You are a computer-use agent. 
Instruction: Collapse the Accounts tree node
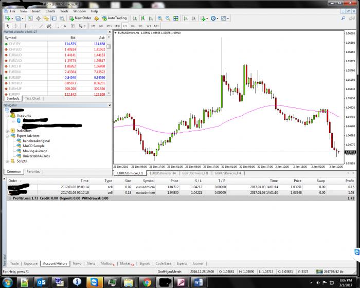pyautogui.click(x=7, y=116)
